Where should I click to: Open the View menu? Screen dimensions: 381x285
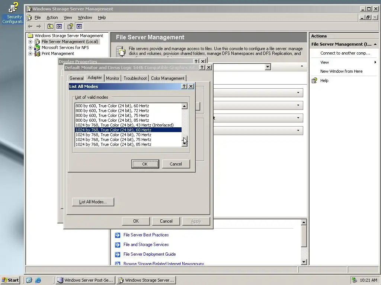click(x=68, y=17)
